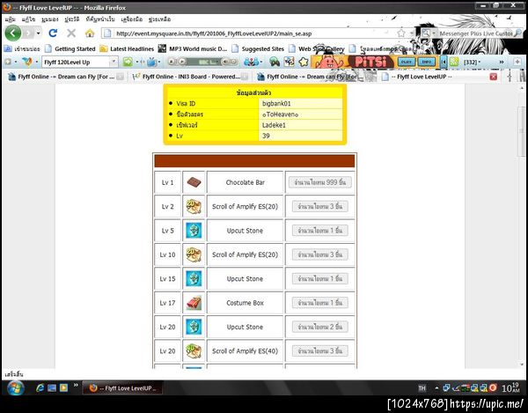Open the first menu in the menu bar
The height and width of the screenshot is (413, 528).
[x=10, y=19]
